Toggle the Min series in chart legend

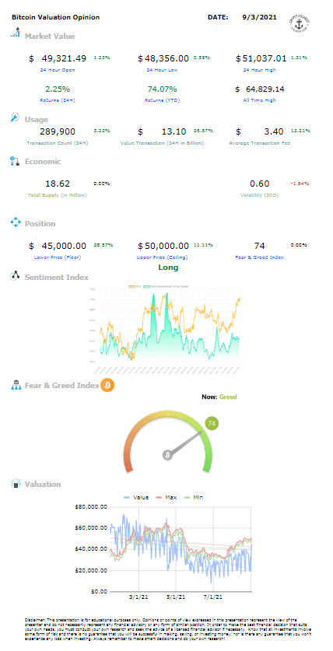pos(195,497)
